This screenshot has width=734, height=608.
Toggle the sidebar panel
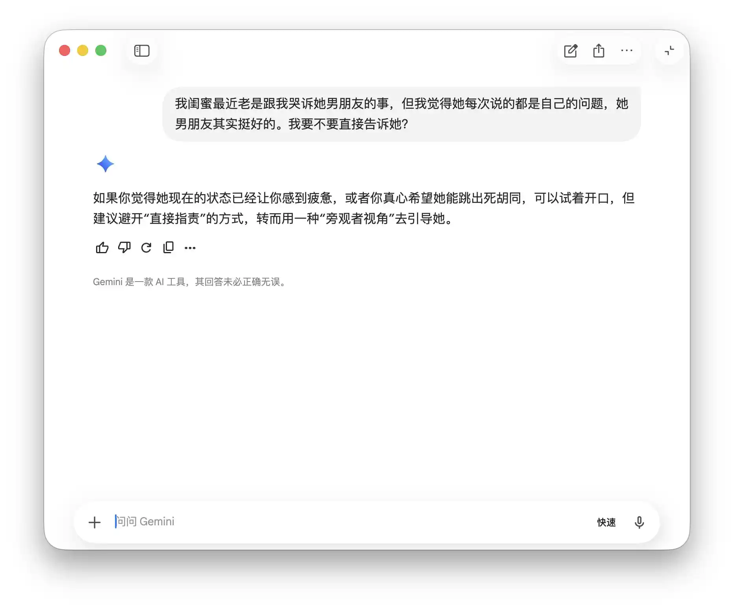[x=142, y=51]
